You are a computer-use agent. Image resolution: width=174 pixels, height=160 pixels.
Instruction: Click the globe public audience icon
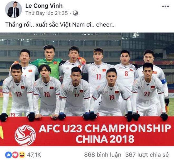click(75, 13)
